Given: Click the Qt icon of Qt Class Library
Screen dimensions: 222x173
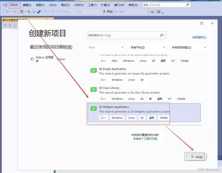Looking at the screenshot, I should [x=94, y=90].
